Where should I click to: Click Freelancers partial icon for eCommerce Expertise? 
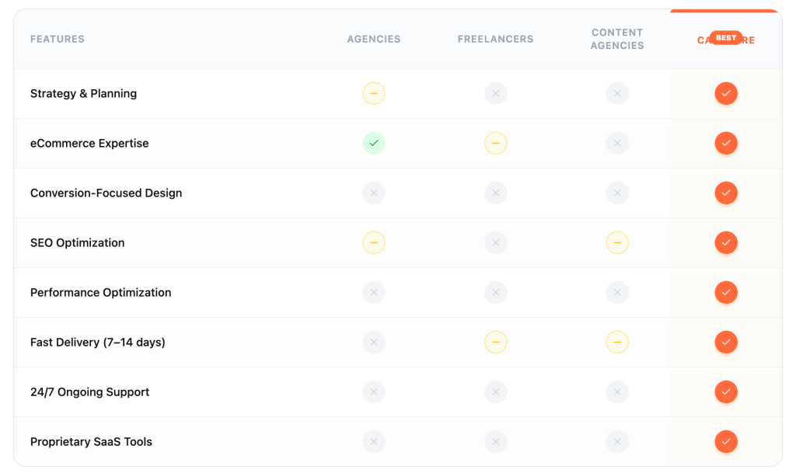(x=496, y=144)
